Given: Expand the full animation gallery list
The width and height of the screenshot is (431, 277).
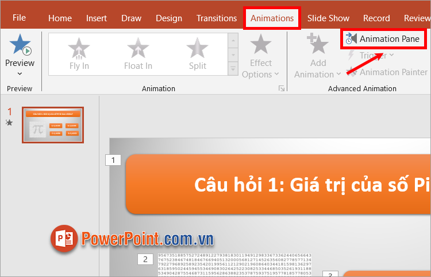Looking at the screenshot, I should tap(233, 69).
